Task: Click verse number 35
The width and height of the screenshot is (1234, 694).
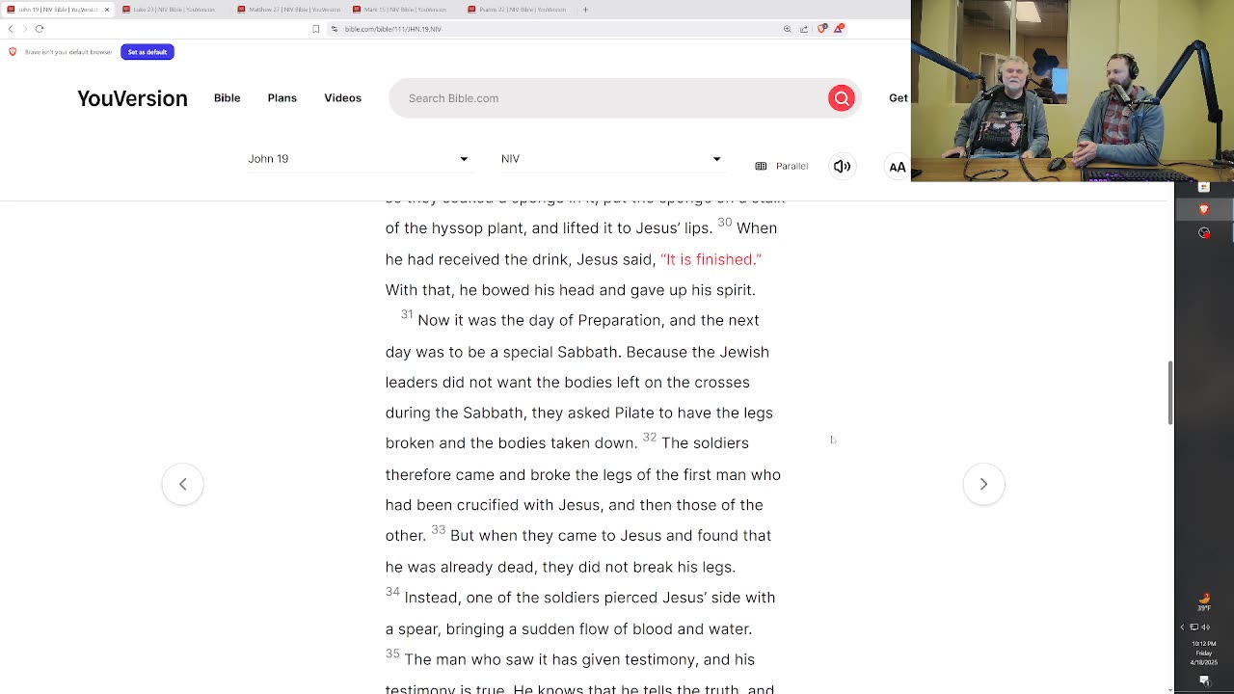Action: tap(392, 654)
